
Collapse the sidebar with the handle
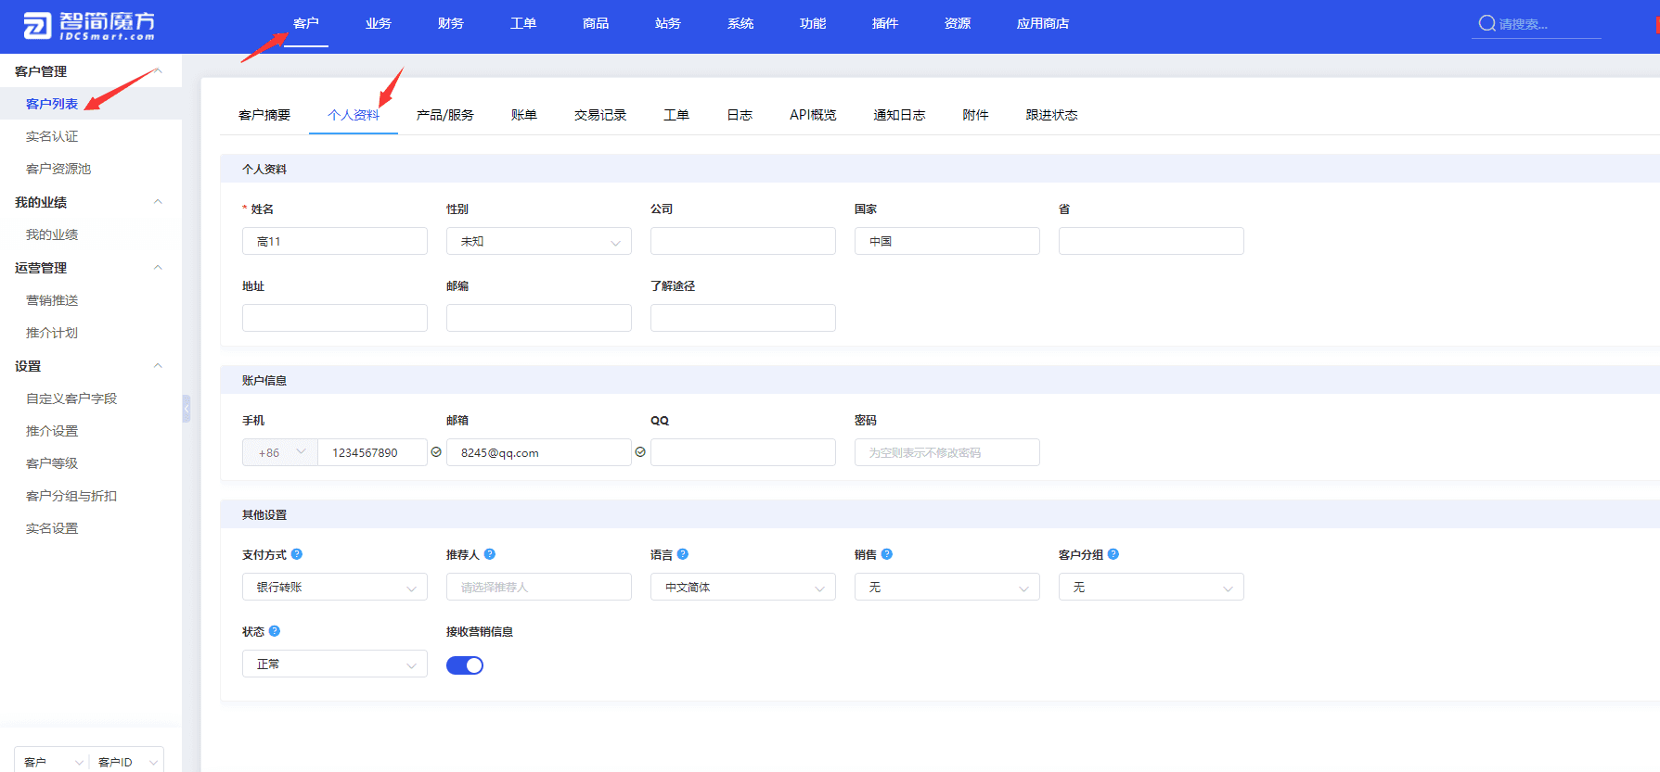point(187,409)
